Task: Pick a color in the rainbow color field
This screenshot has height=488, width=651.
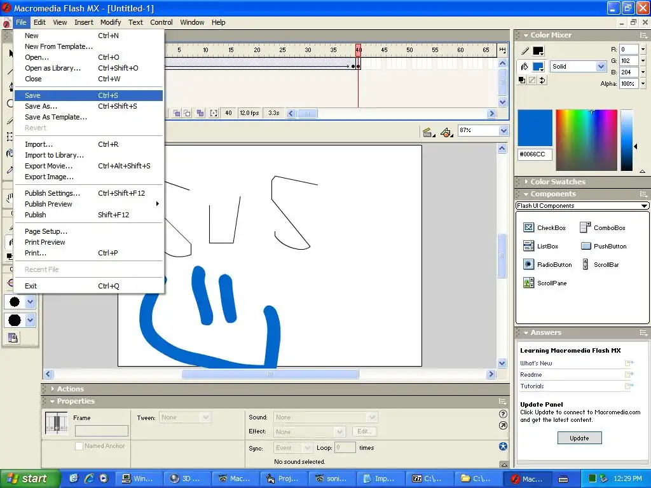Action: (586, 140)
